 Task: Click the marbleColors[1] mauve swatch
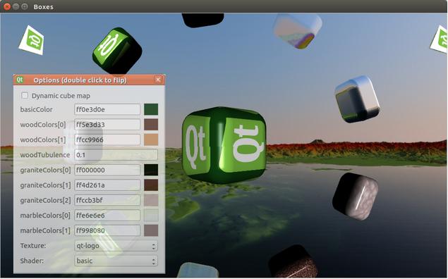[x=151, y=230]
